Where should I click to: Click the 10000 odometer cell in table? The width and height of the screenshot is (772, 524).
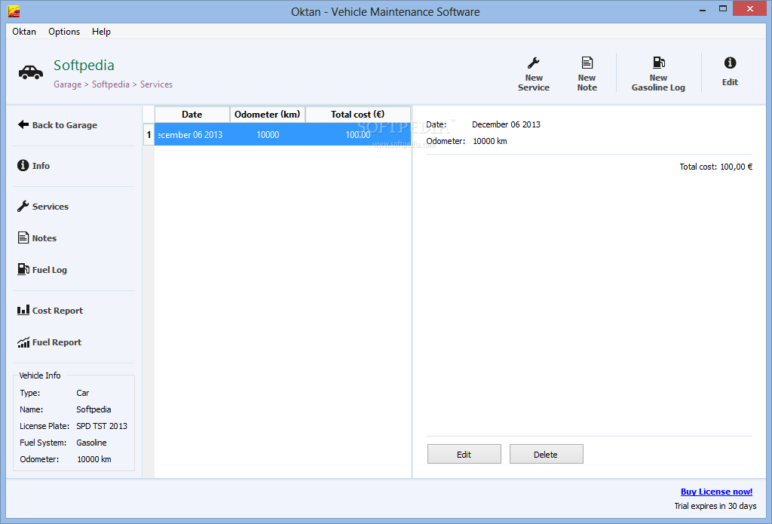tap(268, 134)
